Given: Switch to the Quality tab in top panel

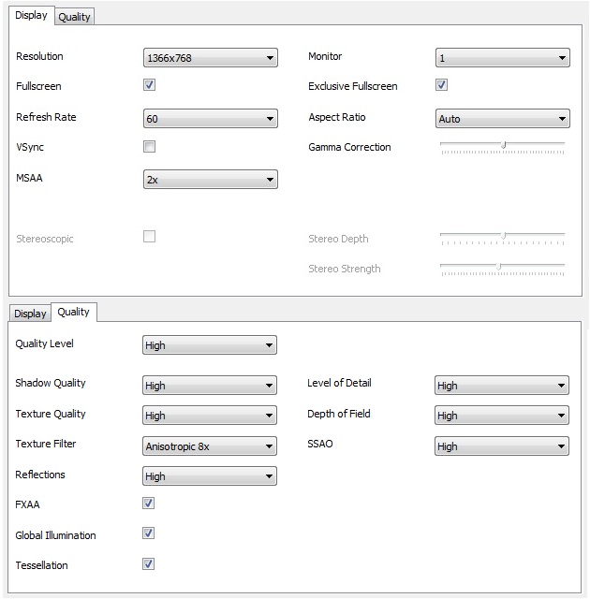Looking at the screenshot, I should 74,17.
